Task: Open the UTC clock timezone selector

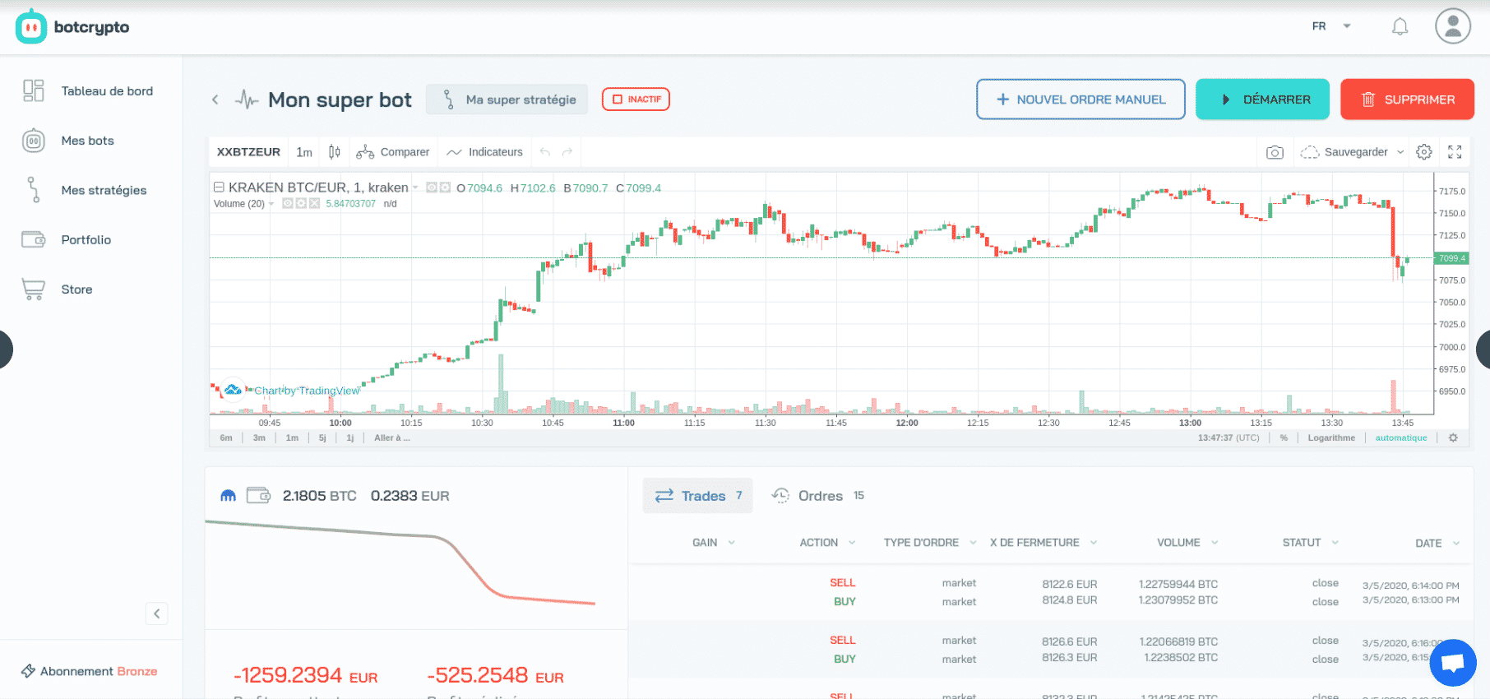Action: click(1229, 437)
